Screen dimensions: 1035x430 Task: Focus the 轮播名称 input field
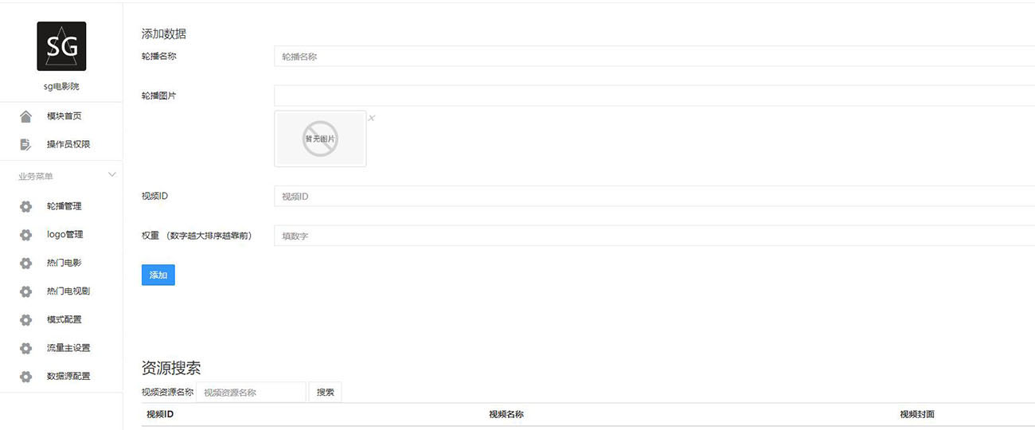click(653, 57)
